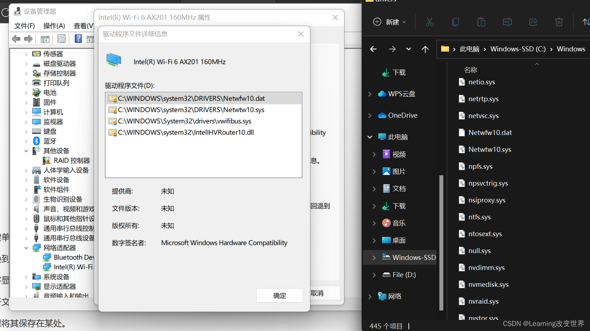Expand 磁盘驱动器 node in device tree
590x331 pixels.
26,64
